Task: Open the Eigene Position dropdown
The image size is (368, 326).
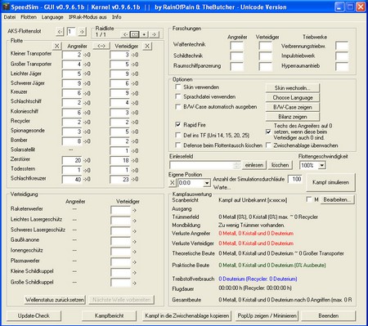Action: pyautogui.click(x=207, y=183)
